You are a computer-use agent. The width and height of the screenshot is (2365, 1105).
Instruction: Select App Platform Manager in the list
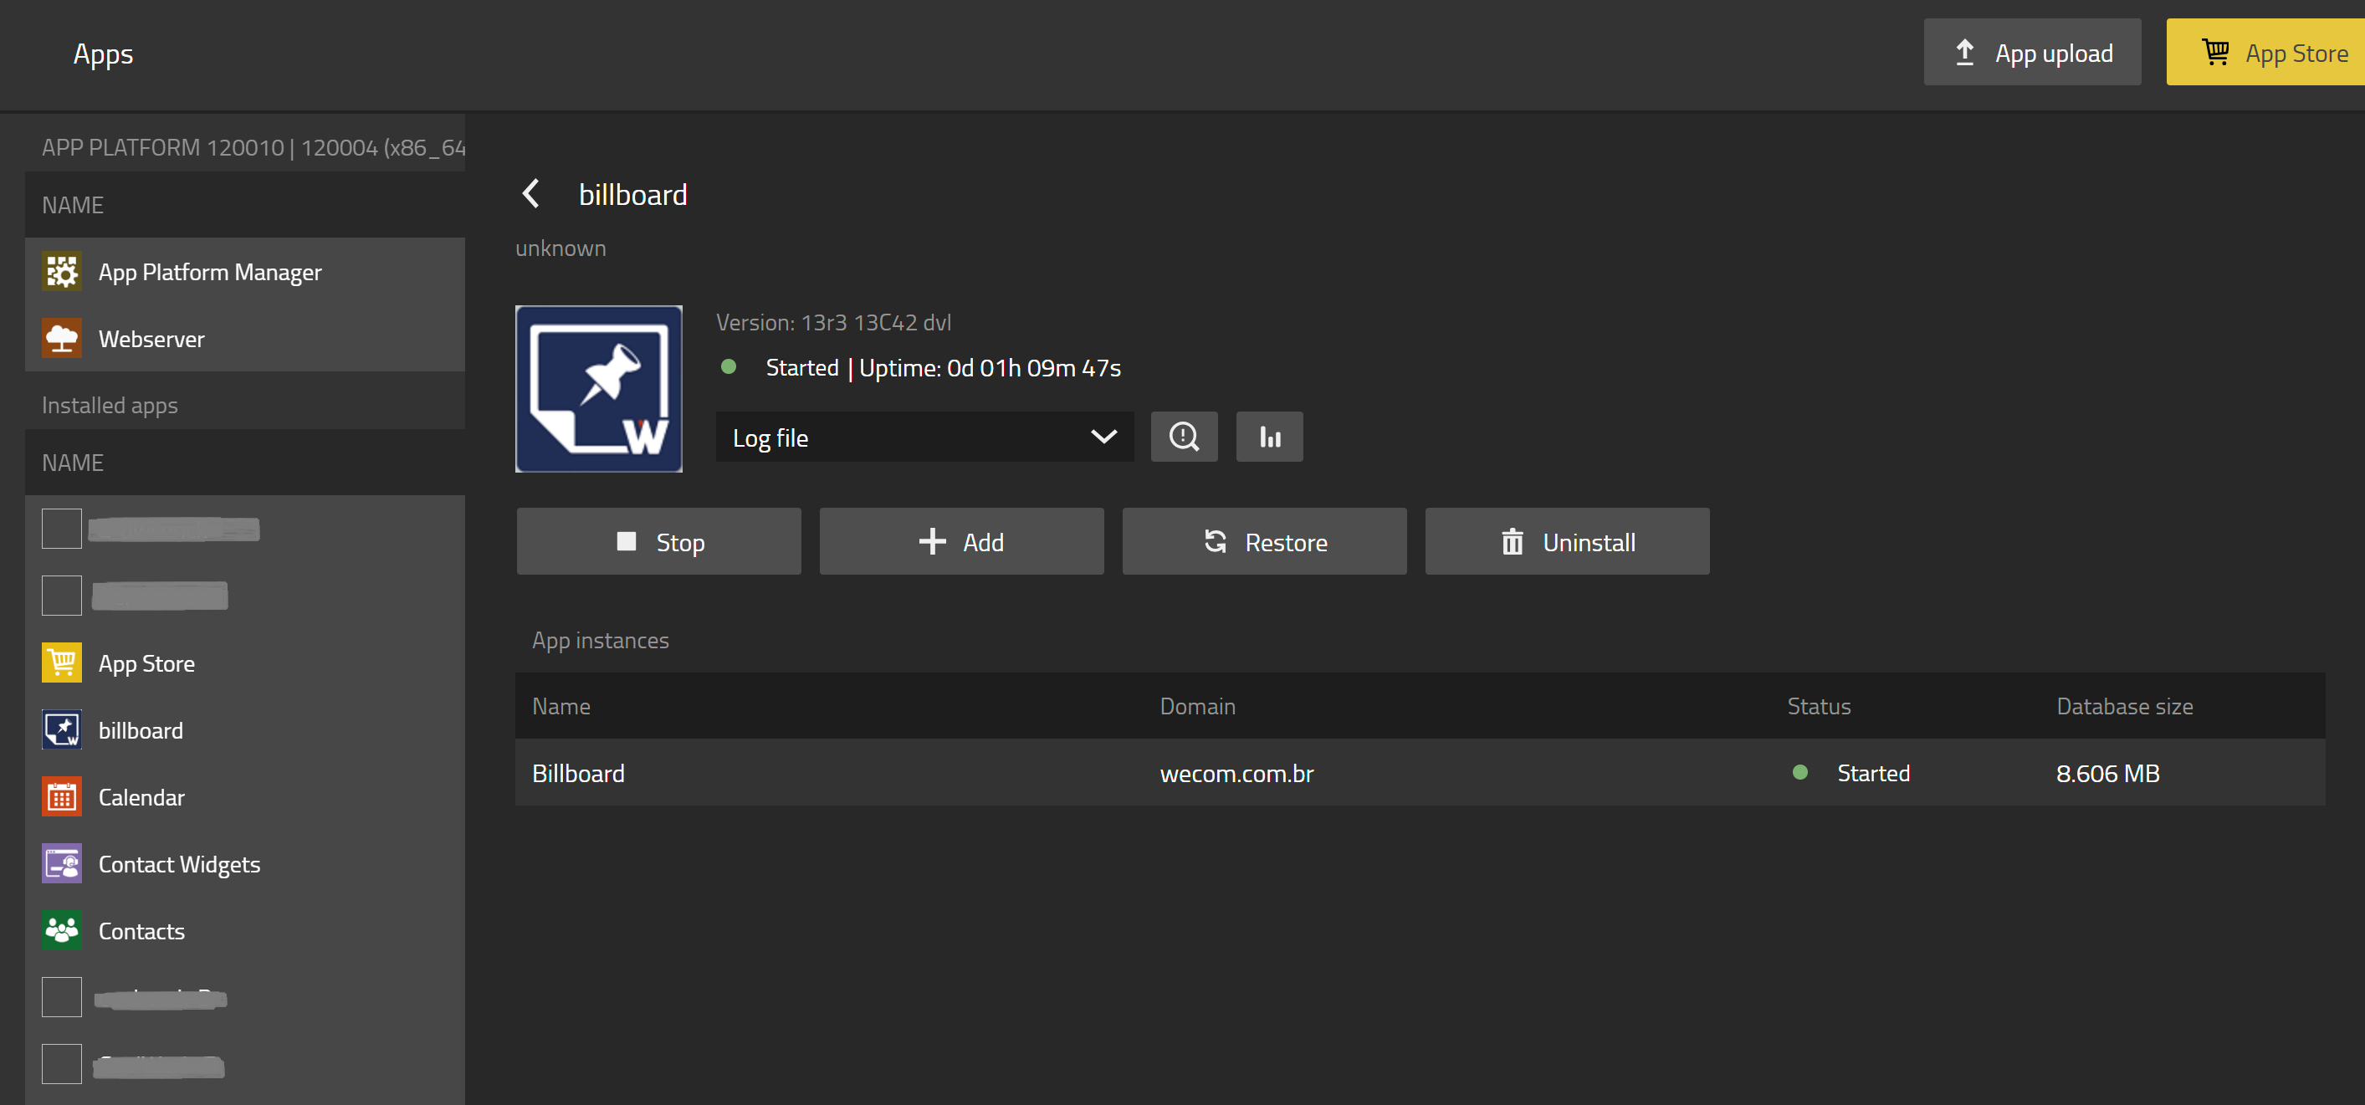[209, 272]
